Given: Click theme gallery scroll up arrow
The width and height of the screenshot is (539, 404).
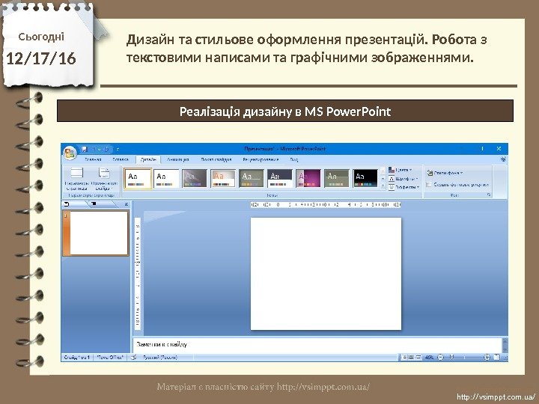Looking at the screenshot, I should [383, 171].
